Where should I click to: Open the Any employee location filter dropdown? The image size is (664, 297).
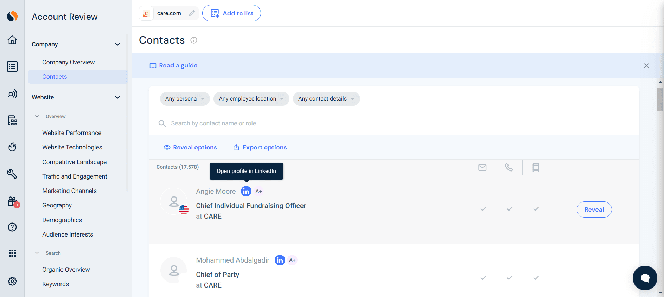point(251,99)
